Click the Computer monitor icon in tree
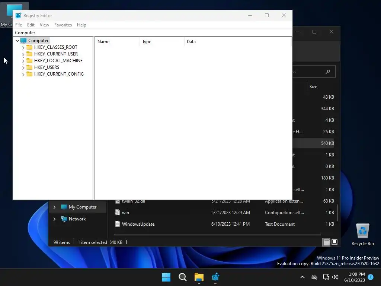Viewport: 381px width, 286px height. coord(23,41)
